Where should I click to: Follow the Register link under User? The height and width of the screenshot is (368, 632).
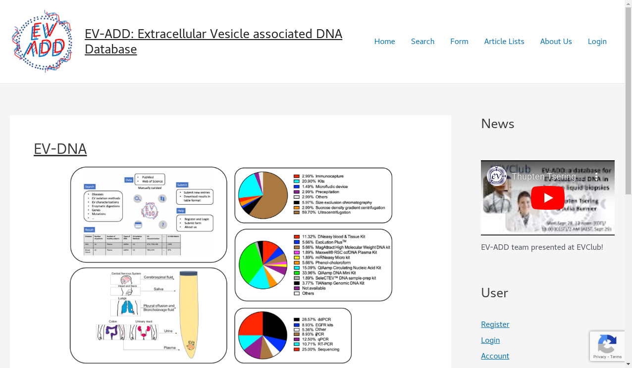click(495, 324)
